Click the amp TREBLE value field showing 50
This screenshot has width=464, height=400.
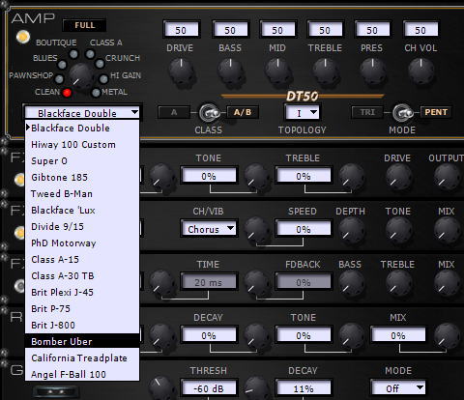(325, 30)
